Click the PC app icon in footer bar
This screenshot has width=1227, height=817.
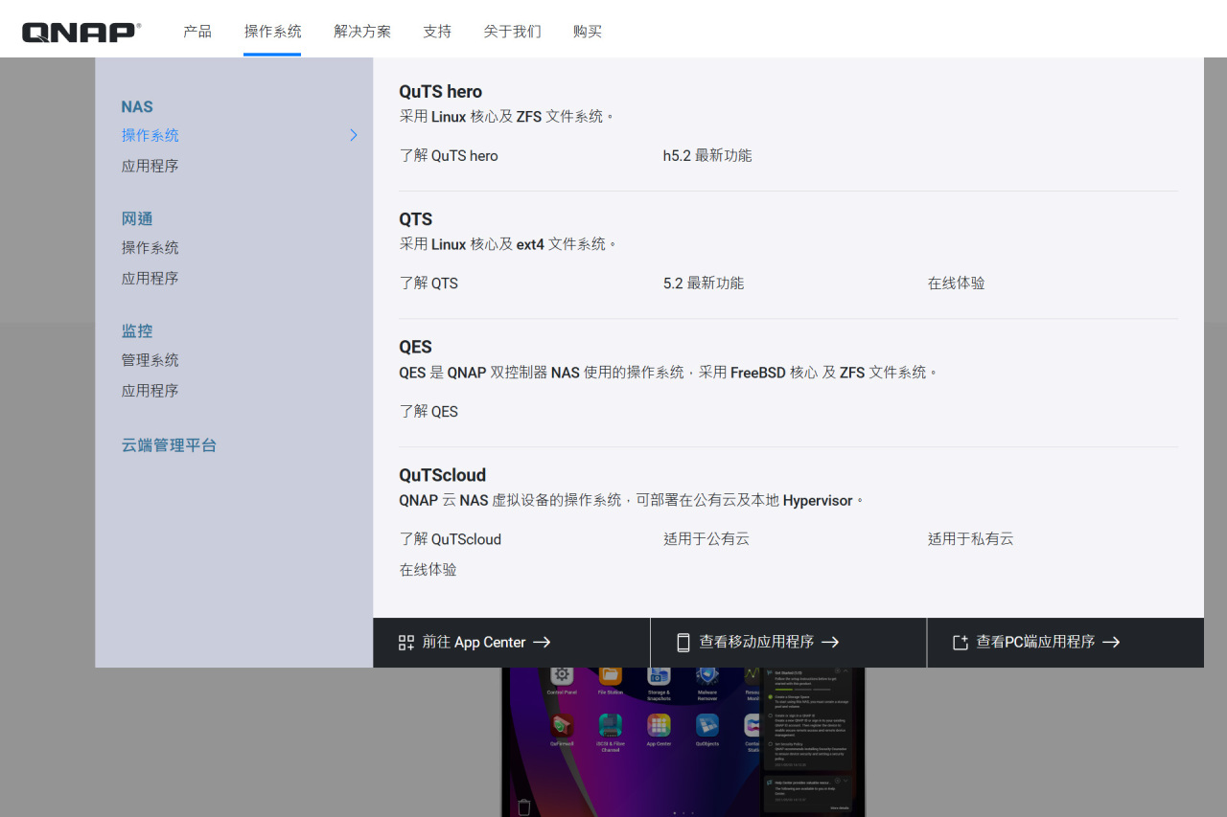click(960, 643)
